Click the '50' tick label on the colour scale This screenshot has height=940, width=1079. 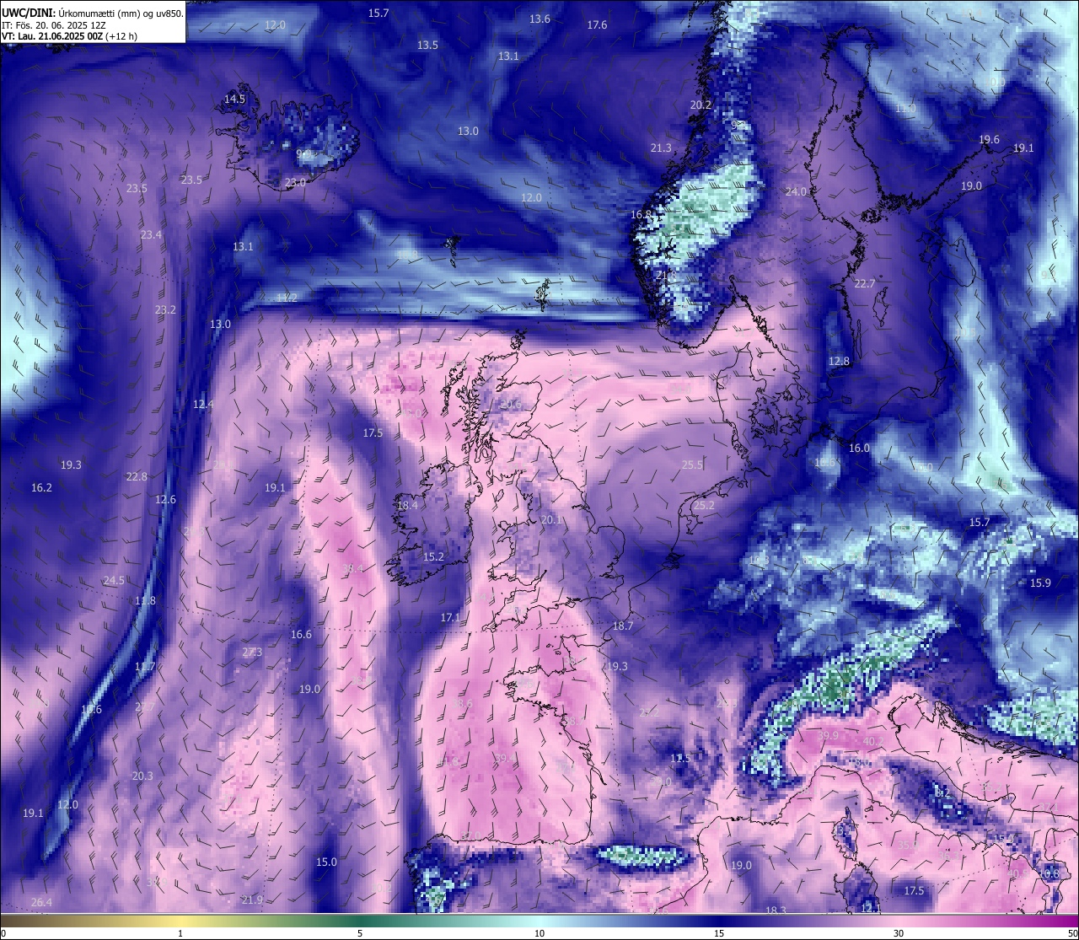tap(1072, 933)
